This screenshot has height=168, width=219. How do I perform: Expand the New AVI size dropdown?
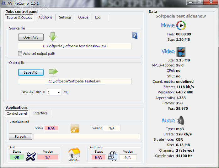pos(59,92)
